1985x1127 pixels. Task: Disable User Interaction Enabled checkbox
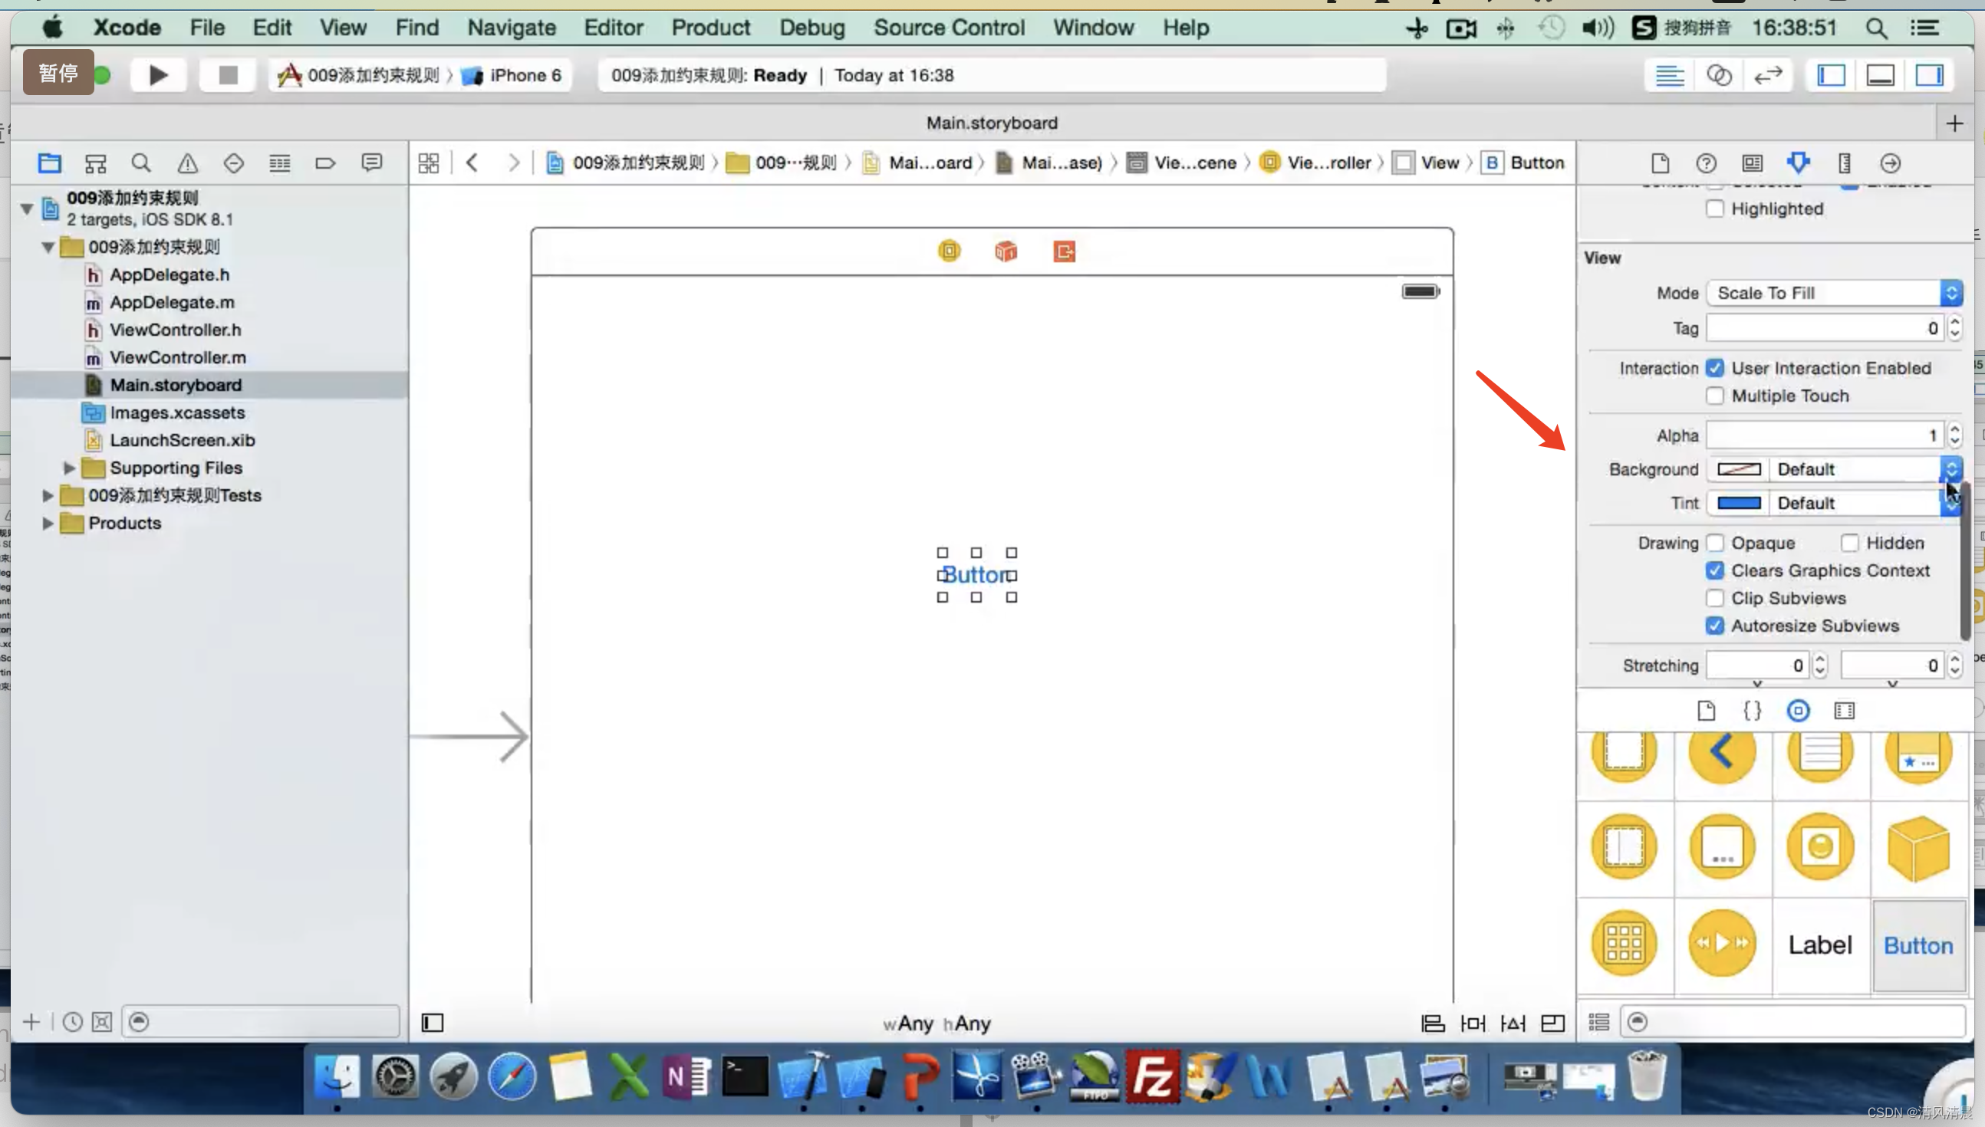1715,368
